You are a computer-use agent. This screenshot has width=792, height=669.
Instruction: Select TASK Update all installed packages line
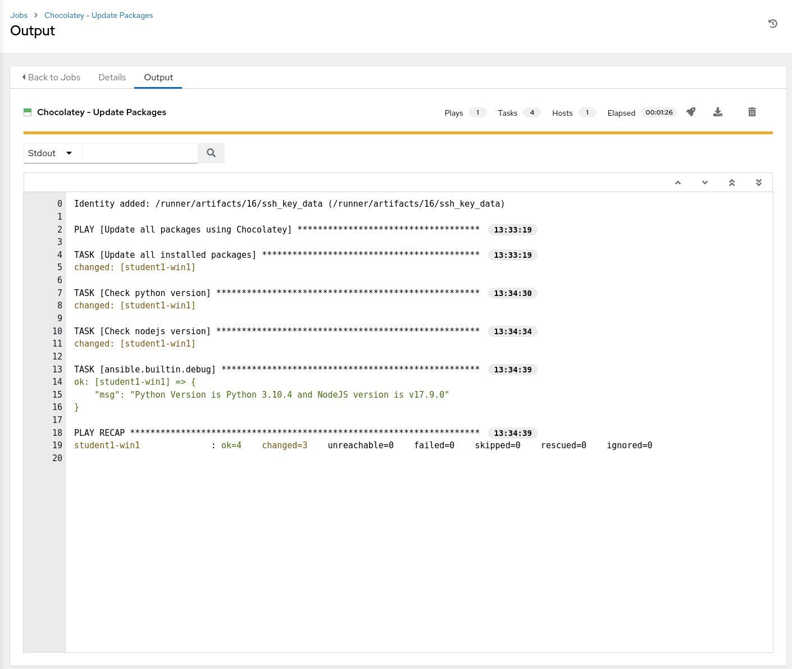(277, 254)
